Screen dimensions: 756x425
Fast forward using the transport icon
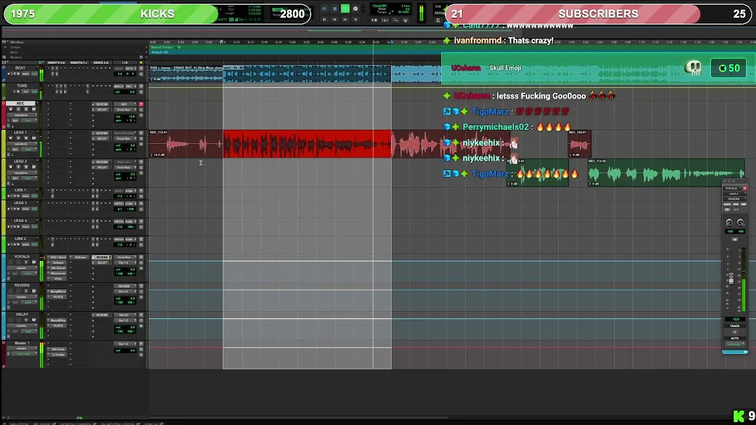tap(345, 19)
